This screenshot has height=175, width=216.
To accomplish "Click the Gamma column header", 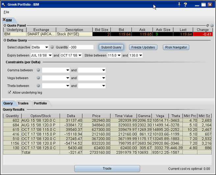I will click(144, 116).
